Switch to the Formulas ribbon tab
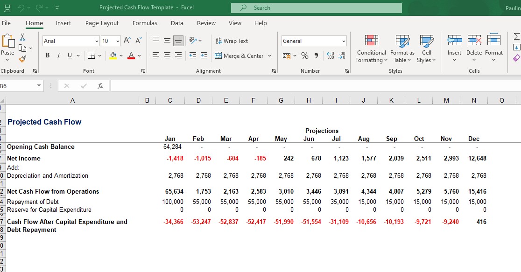521x272 pixels. coord(145,23)
